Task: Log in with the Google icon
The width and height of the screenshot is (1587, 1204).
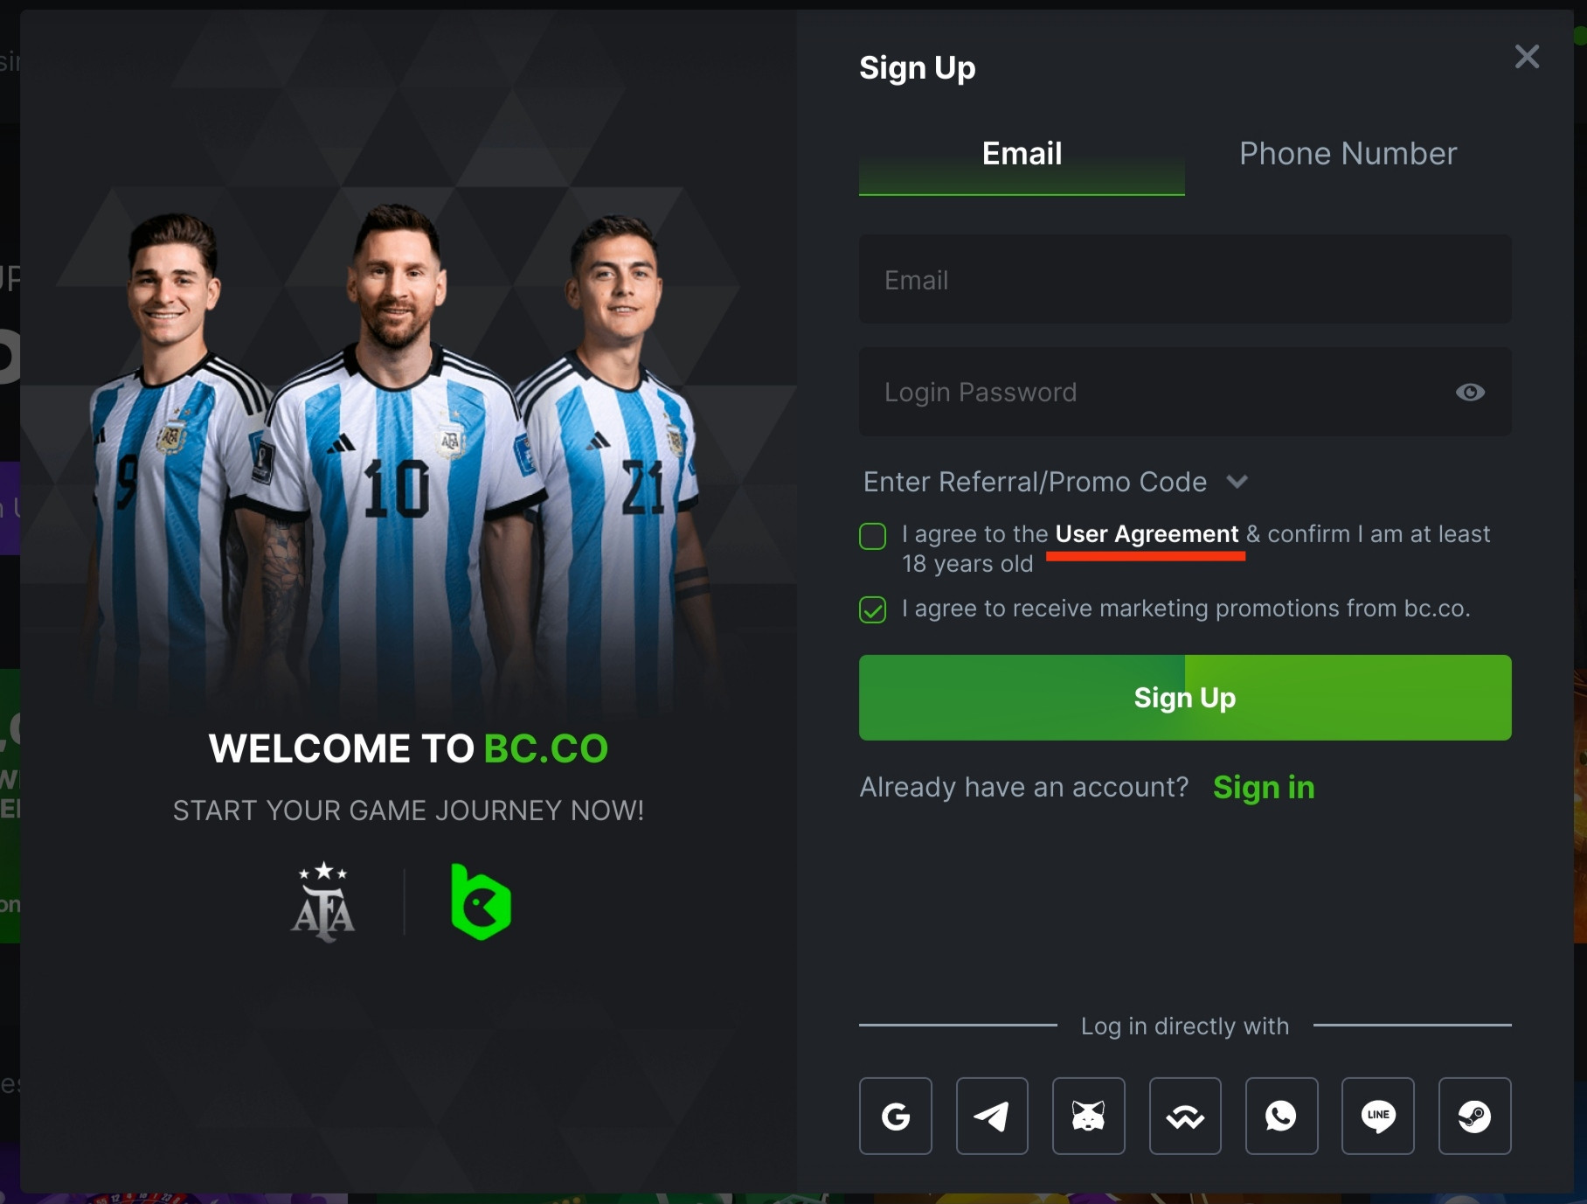Action: coord(895,1116)
